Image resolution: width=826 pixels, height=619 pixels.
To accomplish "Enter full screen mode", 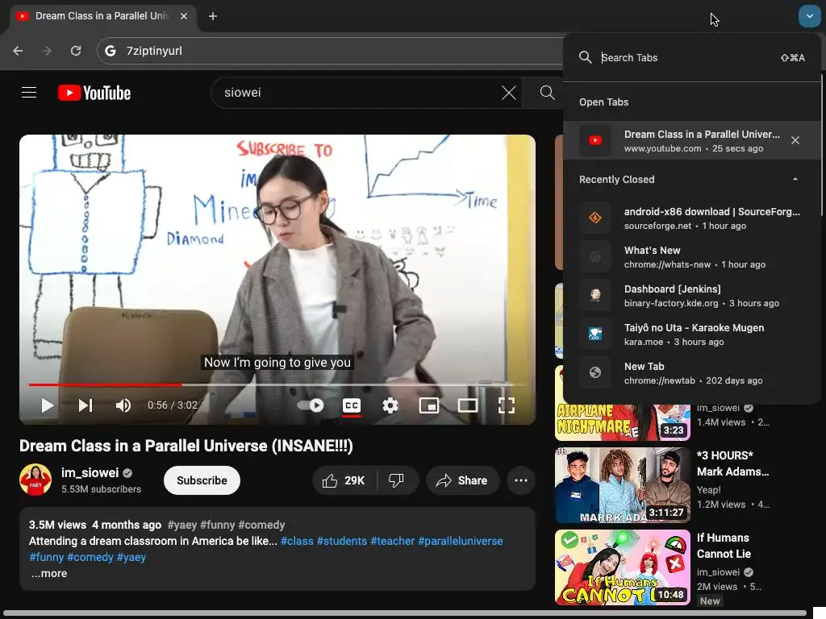I will click(x=507, y=405).
